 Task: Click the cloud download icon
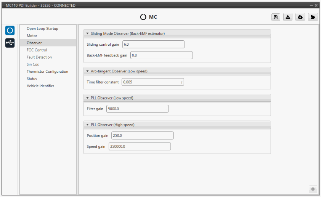[300, 17]
